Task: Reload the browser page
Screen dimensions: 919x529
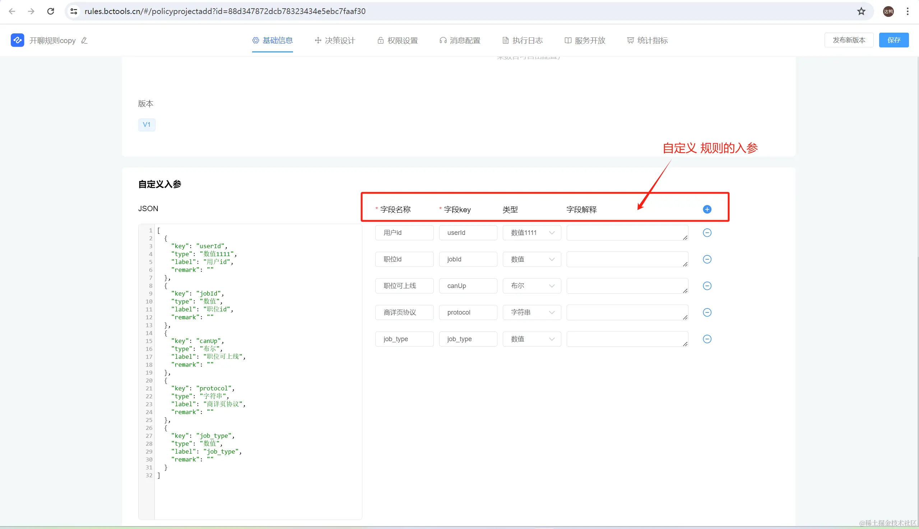Action: pyautogui.click(x=51, y=11)
